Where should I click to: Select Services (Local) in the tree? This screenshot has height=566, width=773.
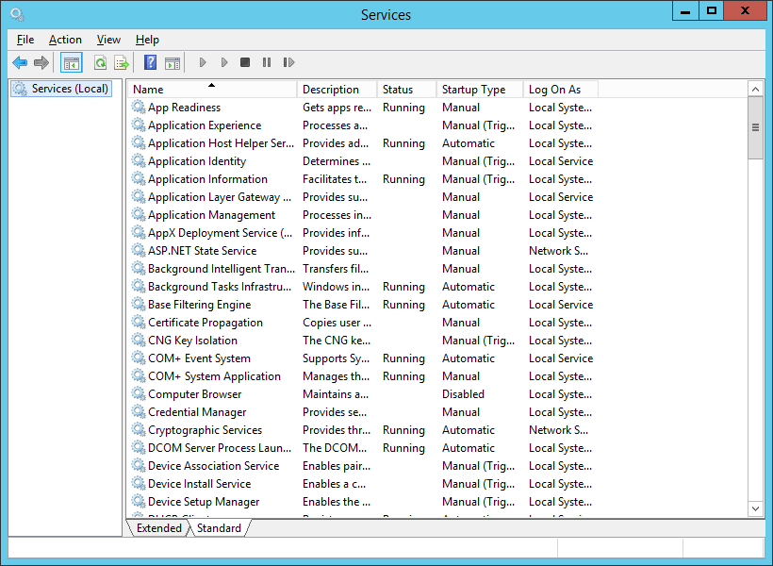pyautogui.click(x=70, y=89)
